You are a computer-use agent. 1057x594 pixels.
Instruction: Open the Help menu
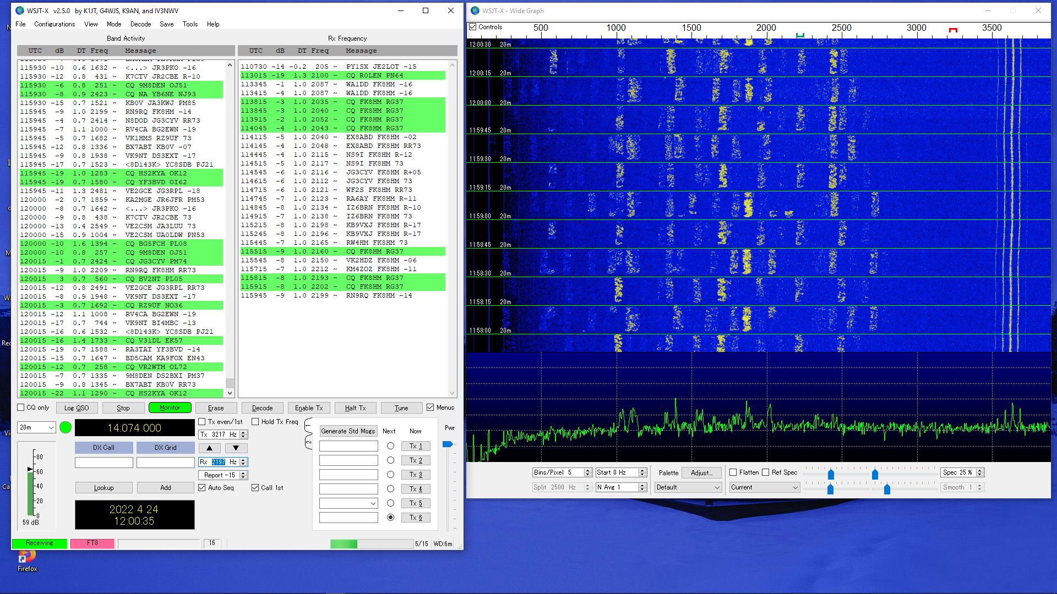point(213,24)
